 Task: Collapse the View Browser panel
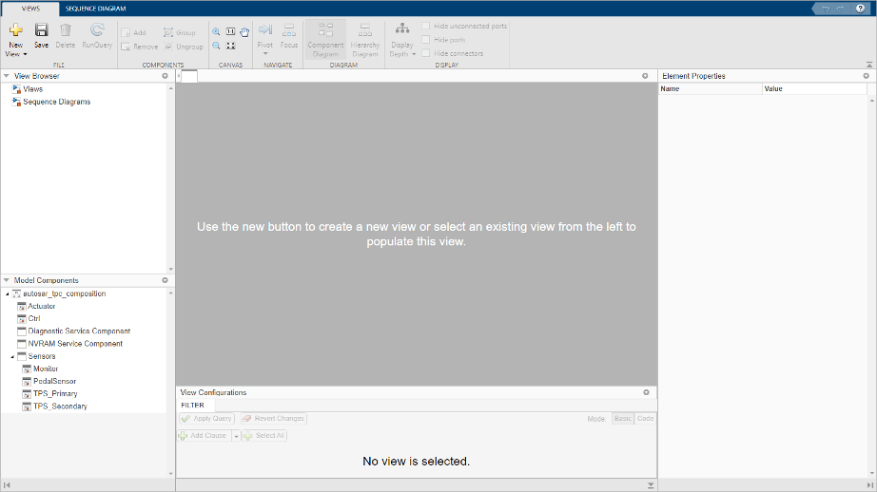pos(6,76)
